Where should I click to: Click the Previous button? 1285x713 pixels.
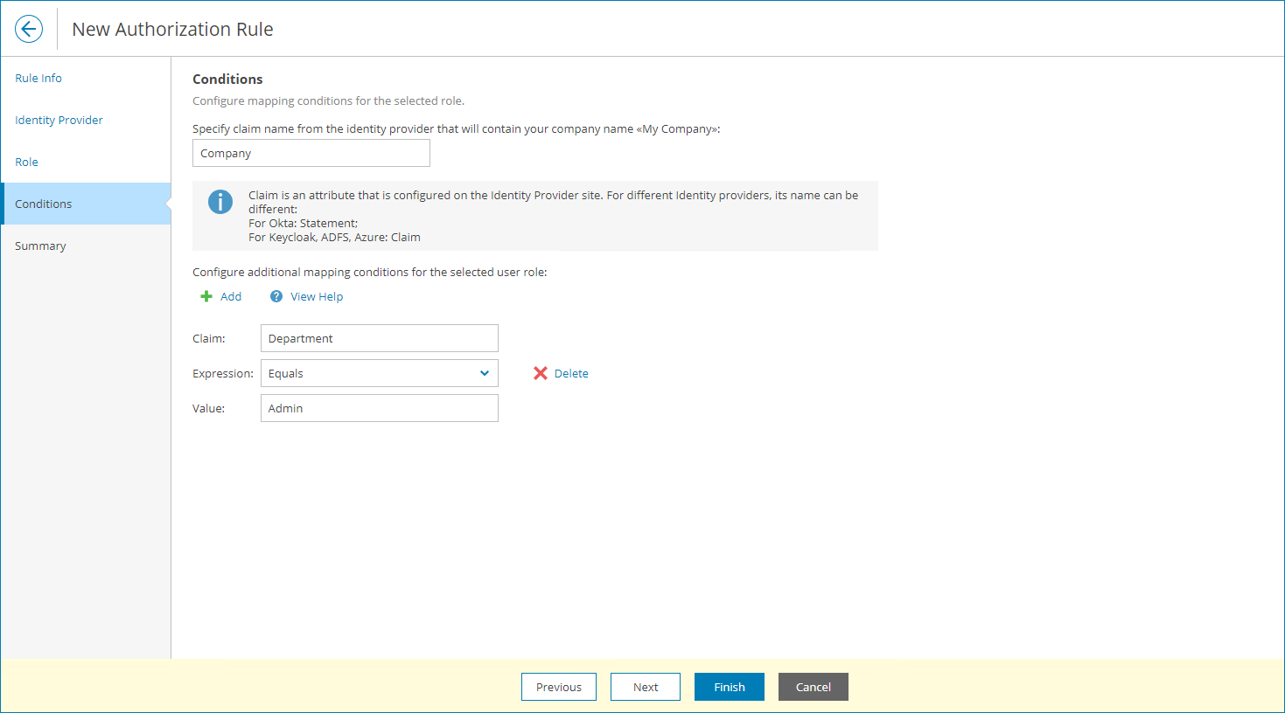point(558,687)
